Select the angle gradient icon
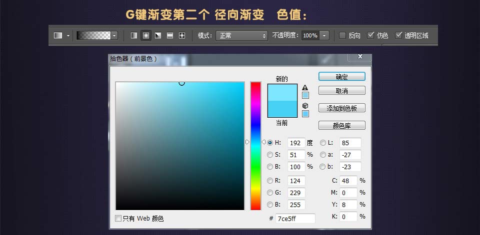Image resolution: width=480 pixels, height=235 pixels. (x=157, y=35)
